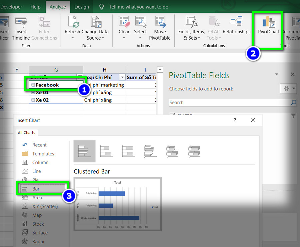
Task: Close the Insert Chart dialog
Action: click(253, 120)
